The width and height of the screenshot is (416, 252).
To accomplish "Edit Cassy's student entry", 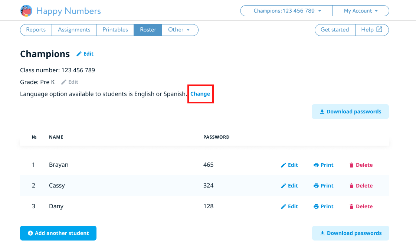I will click(x=289, y=186).
